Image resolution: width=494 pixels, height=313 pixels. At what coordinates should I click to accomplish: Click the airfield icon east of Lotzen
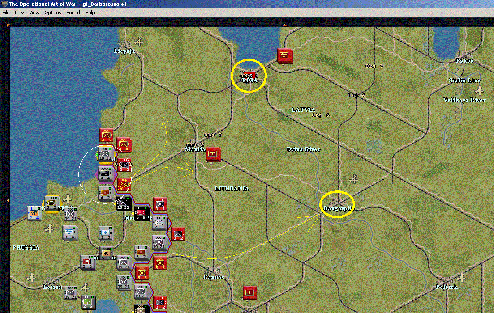85,287
